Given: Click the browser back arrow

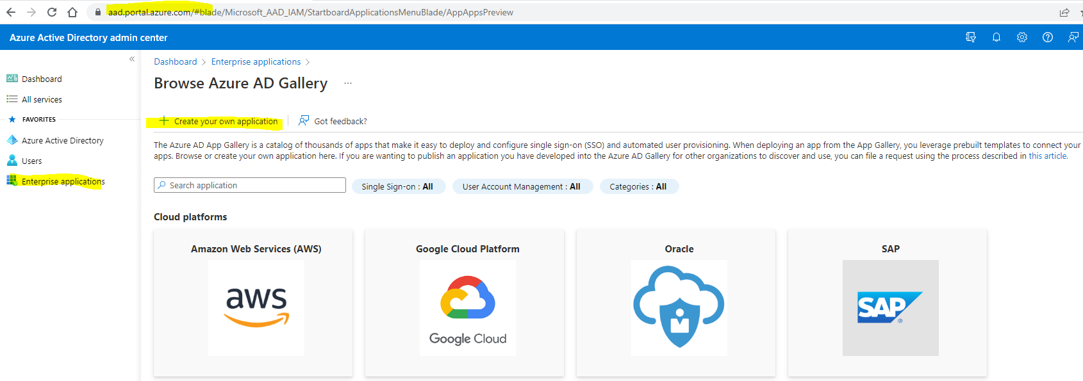Looking at the screenshot, I should pos(11,12).
